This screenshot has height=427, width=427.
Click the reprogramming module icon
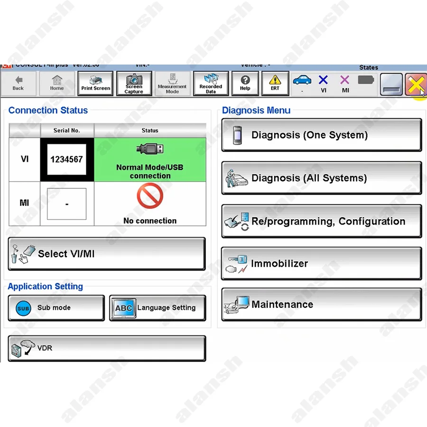pyautogui.click(x=237, y=222)
